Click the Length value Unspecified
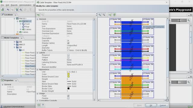193x108 pixels. [72, 45]
